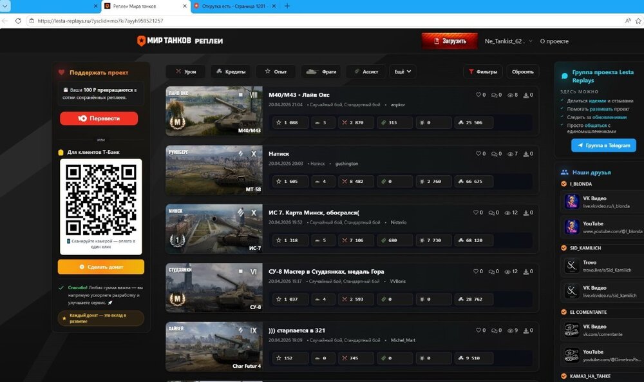Open the О проекте page
Screen dimensions: 644x382
pos(554,41)
